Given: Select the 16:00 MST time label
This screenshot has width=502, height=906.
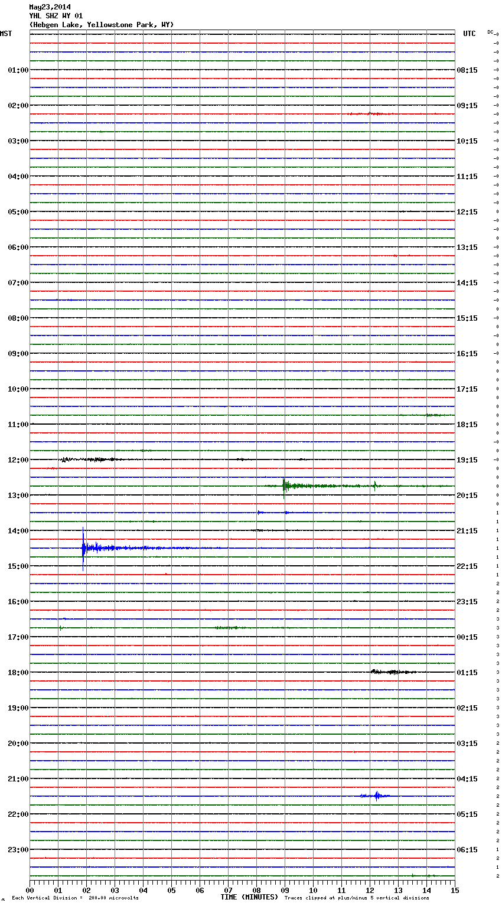Looking at the screenshot, I should click(x=18, y=602).
